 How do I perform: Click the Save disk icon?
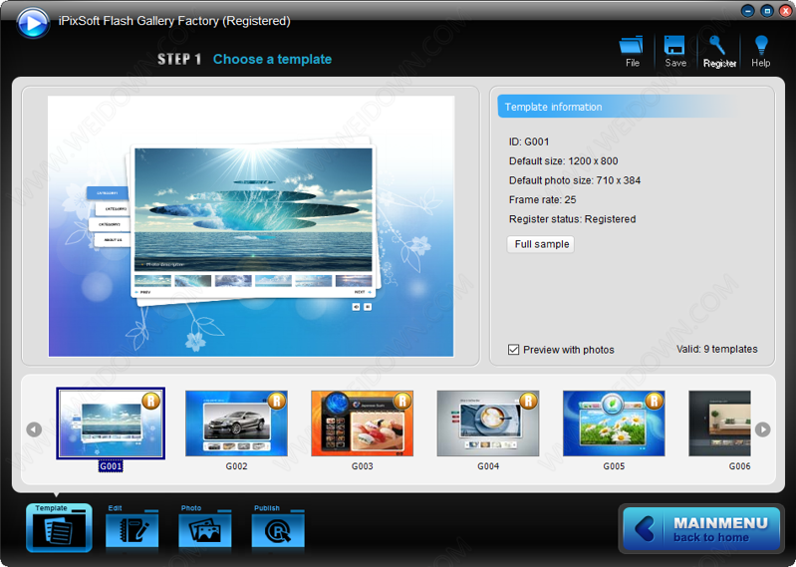[x=675, y=51]
